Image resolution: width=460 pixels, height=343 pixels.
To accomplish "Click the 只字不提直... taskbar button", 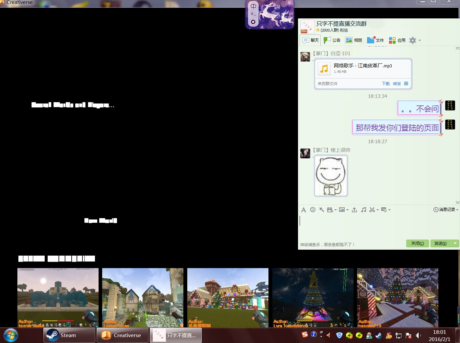I will coord(176,335).
